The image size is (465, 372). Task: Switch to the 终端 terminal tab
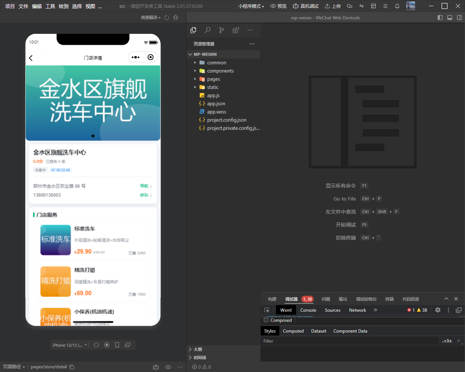pyautogui.click(x=389, y=299)
